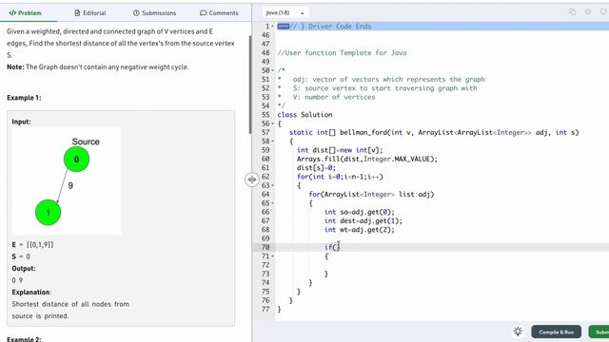
Task: Click 'Example 1:' heading
Action: (x=24, y=98)
